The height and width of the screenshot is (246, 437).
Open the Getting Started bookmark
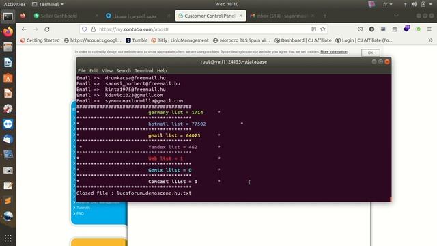(x=40, y=40)
